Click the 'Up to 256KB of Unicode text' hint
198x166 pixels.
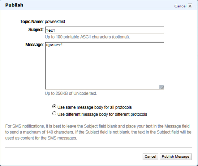pyautogui.click(x=71, y=93)
